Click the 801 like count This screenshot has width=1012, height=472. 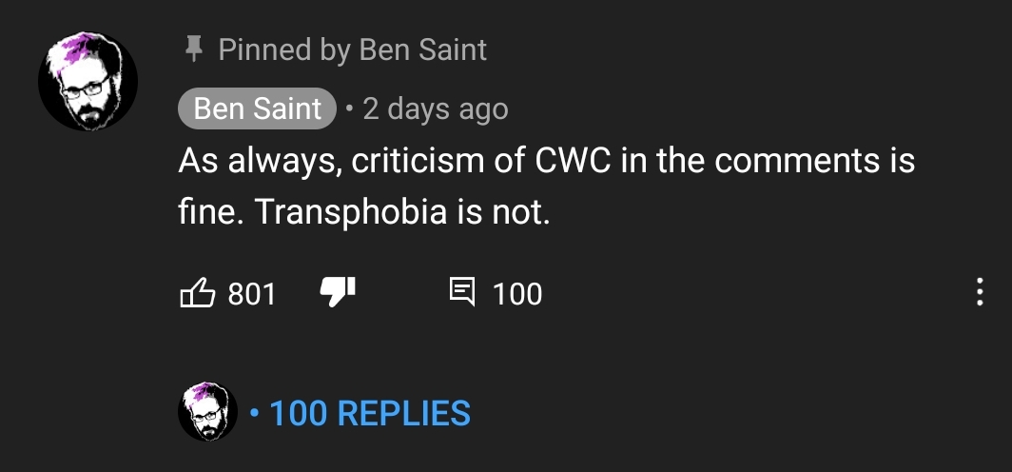pos(252,294)
